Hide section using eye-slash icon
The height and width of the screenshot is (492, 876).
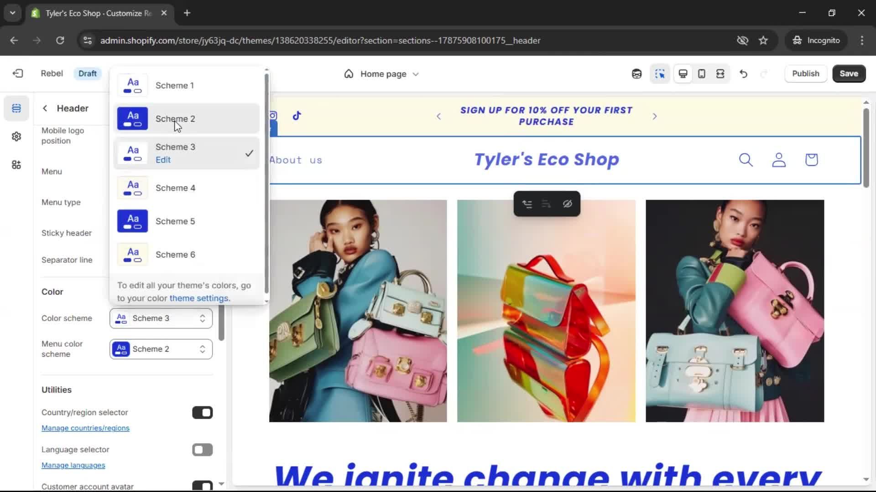(567, 204)
